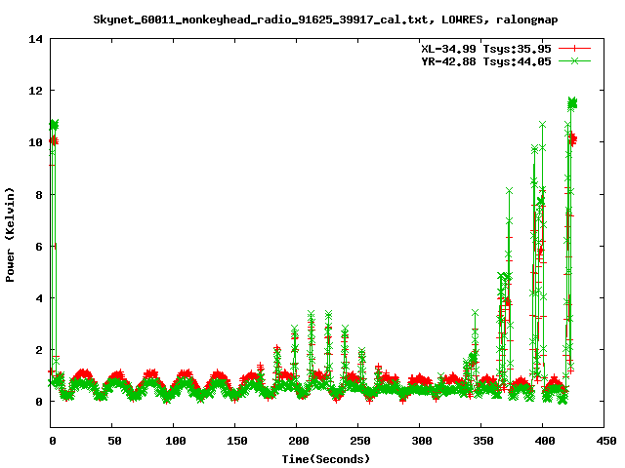This screenshot has height=468, width=625.
Task: Click the y-axis tick label 8
Action: point(39,195)
